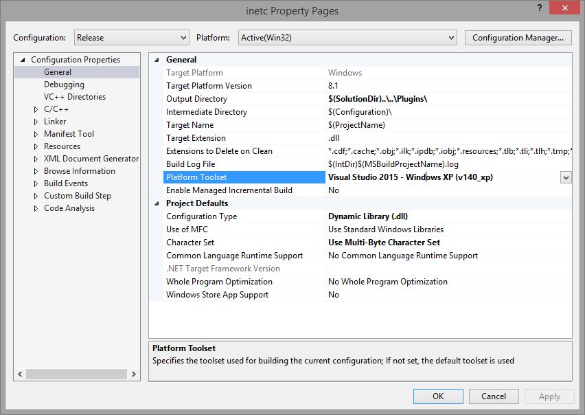Select VC++ Directories in the tree

[75, 97]
